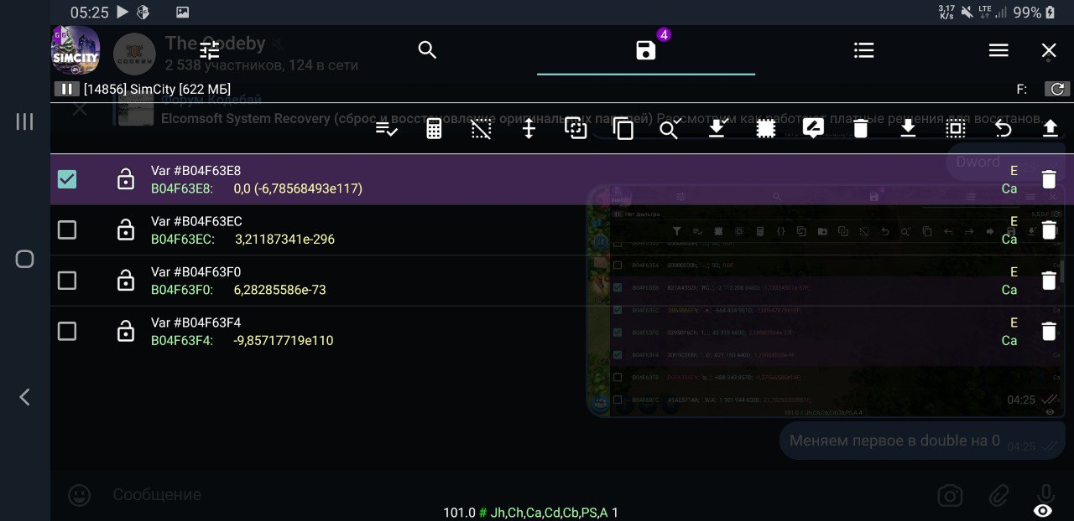Select value 3,21187341e-296
1074x521 pixels.
point(284,240)
